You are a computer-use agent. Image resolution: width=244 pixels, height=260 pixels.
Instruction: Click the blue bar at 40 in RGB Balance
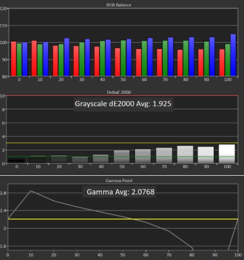click(x=108, y=58)
